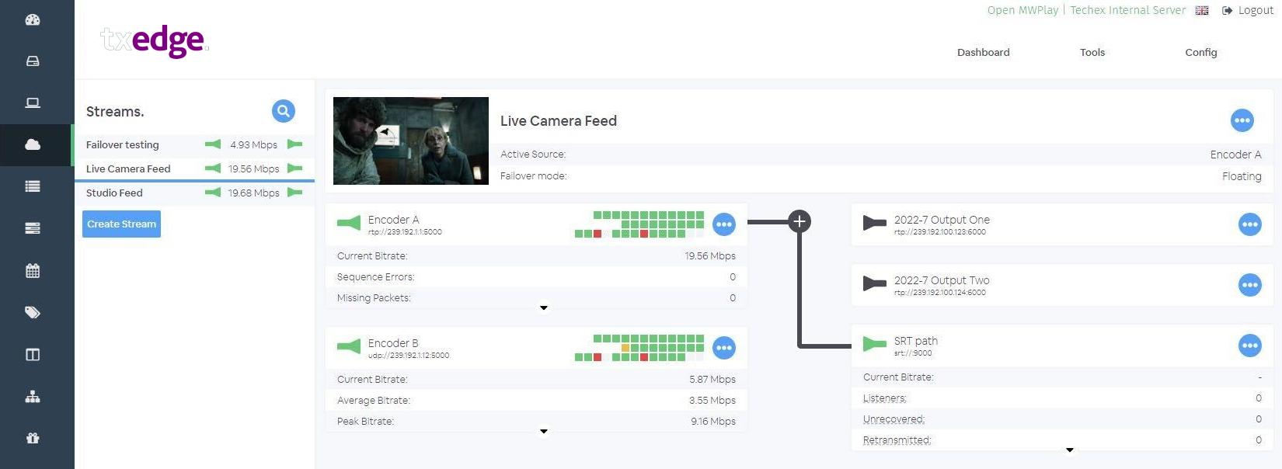Open the gift icon in sidebar
Screen dimensions: 1282x469
pyautogui.click(x=33, y=438)
